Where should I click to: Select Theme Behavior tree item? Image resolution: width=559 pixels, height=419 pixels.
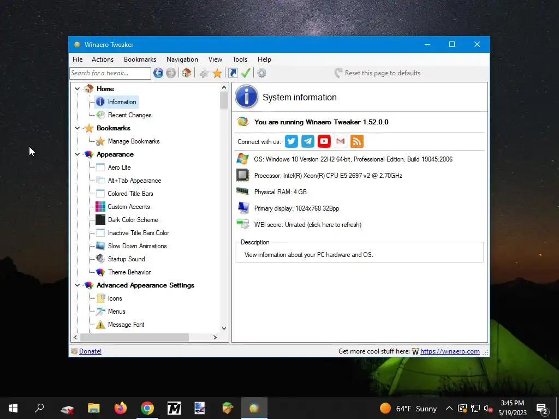pyautogui.click(x=129, y=272)
